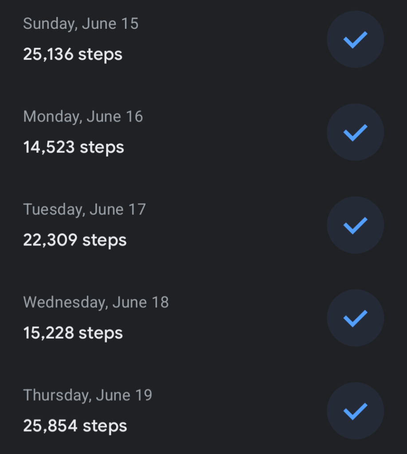
Task: Select the 15,228 steps count
Action: (x=73, y=333)
